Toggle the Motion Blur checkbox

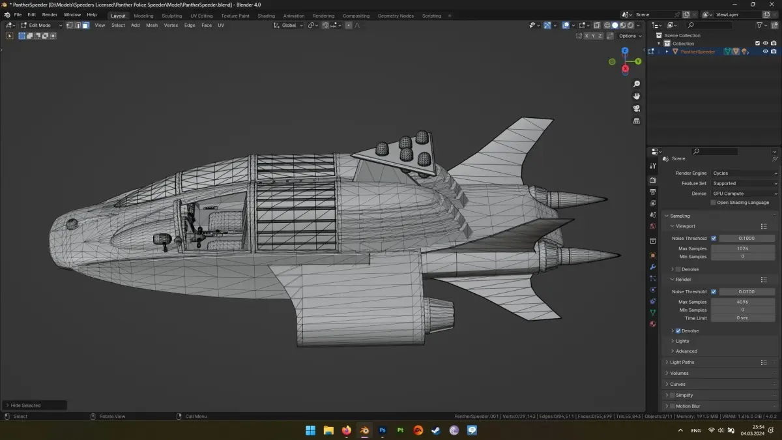click(673, 406)
